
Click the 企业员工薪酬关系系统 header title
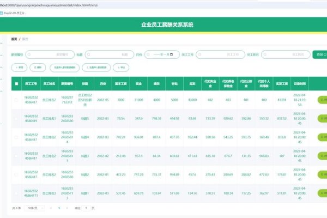pyautogui.click(x=167, y=25)
